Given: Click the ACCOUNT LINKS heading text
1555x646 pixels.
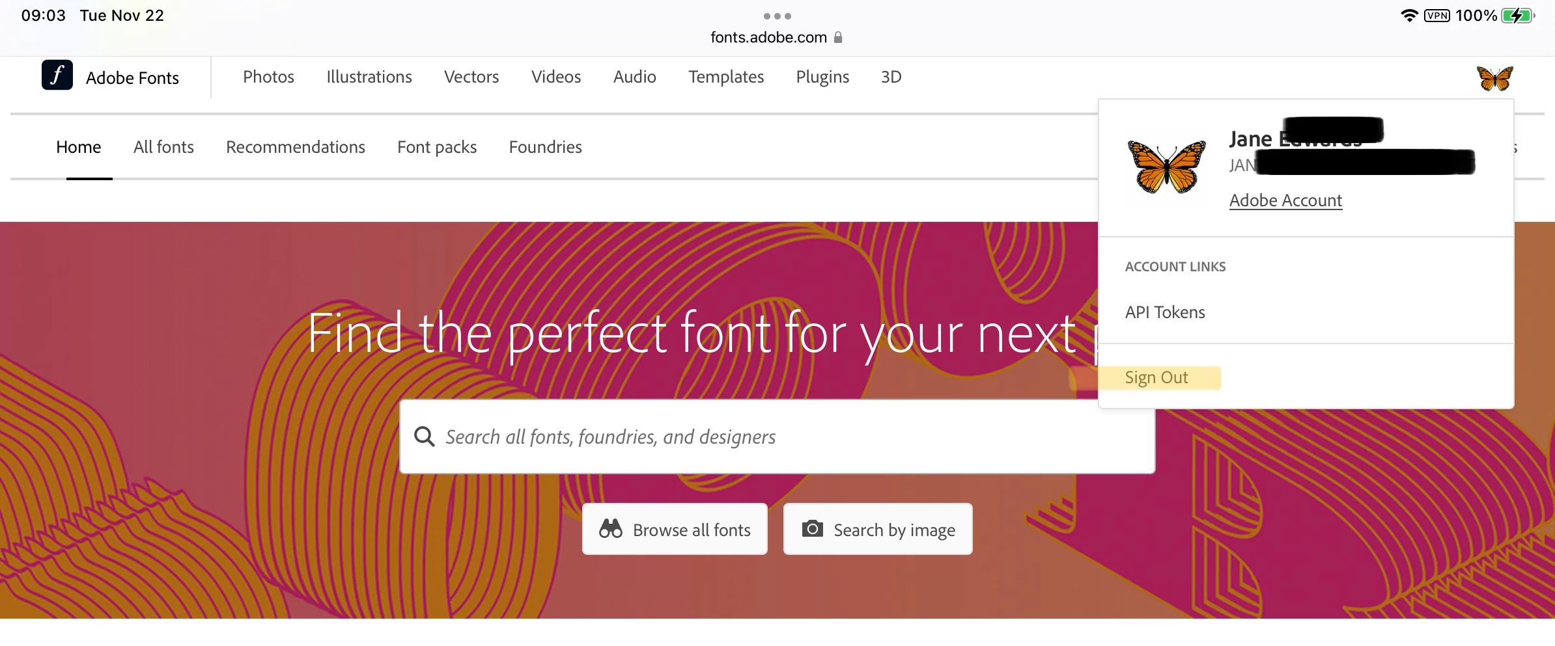Looking at the screenshot, I should point(1175,267).
